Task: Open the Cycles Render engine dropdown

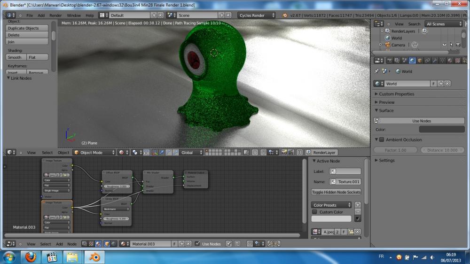Action: pos(256,15)
